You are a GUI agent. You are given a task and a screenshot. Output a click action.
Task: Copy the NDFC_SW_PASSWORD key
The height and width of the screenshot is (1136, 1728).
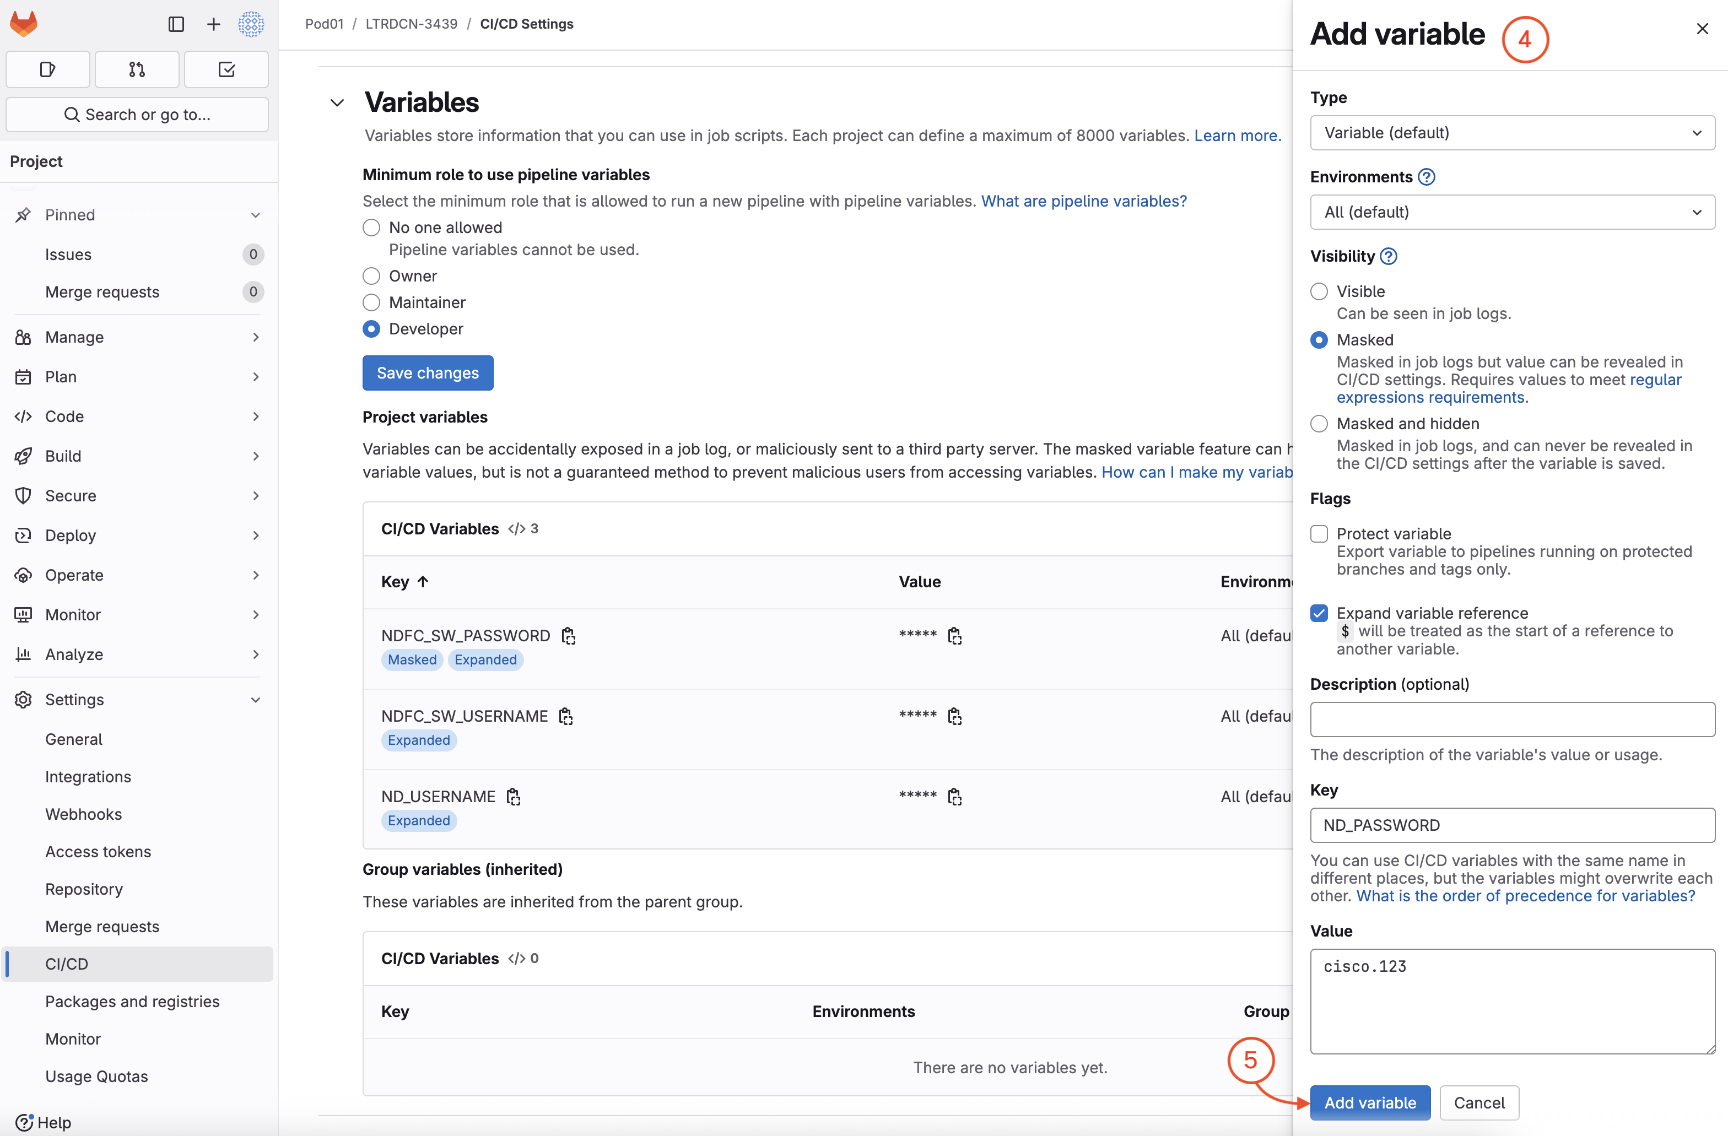569,636
